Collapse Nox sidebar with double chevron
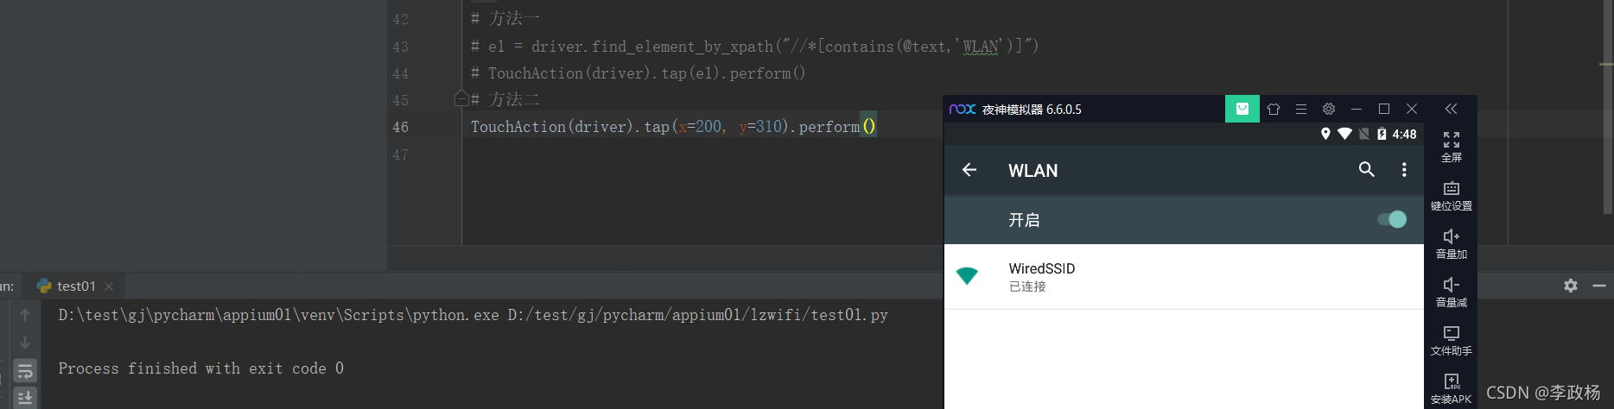This screenshot has width=1614, height=409. [1451, 109]
